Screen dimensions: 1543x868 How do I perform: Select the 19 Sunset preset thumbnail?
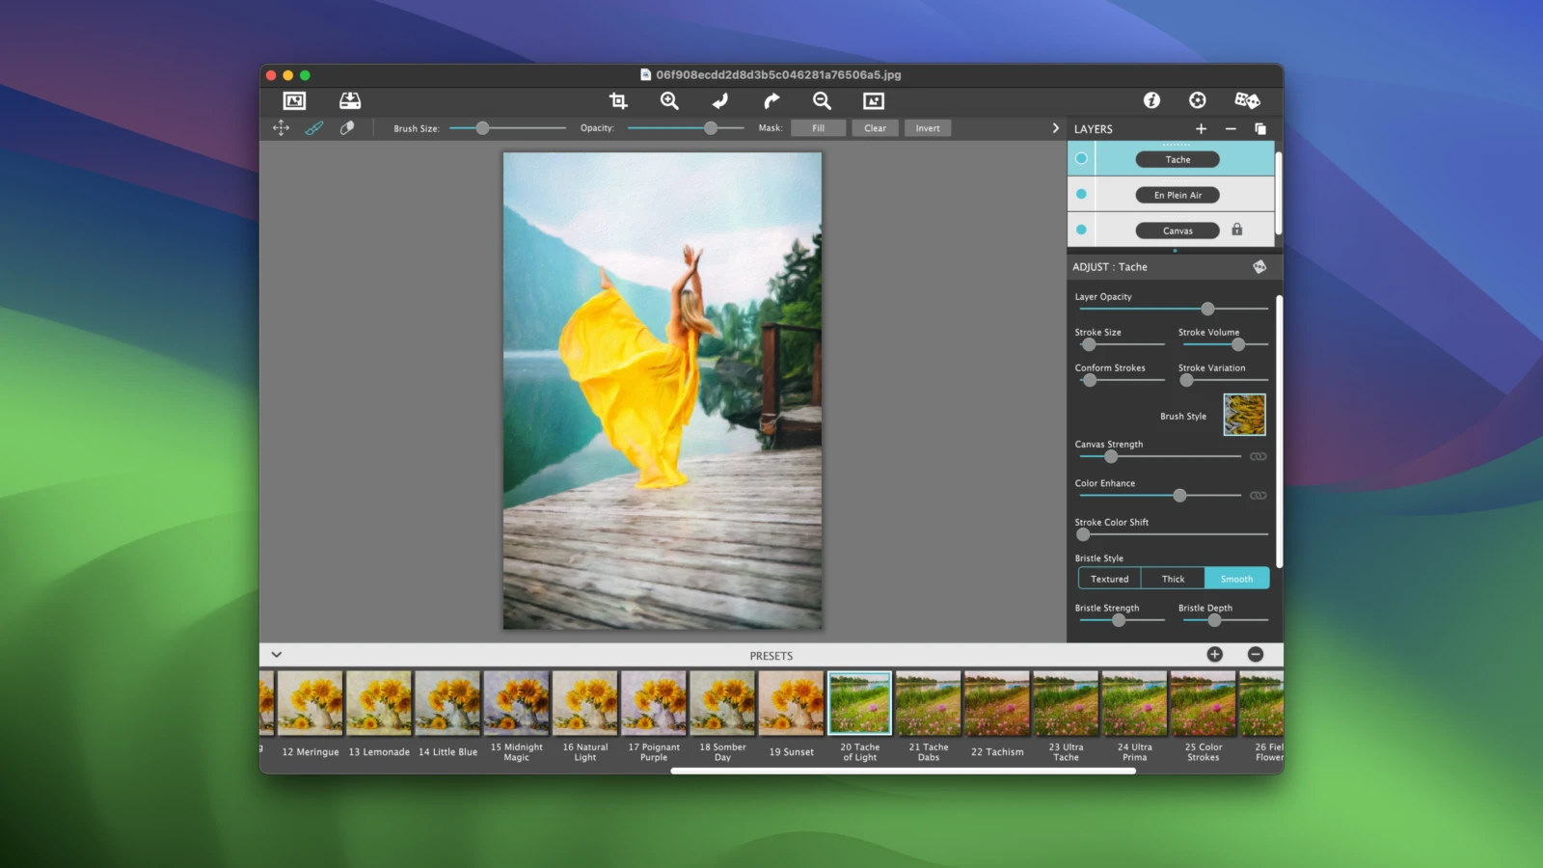791,702
